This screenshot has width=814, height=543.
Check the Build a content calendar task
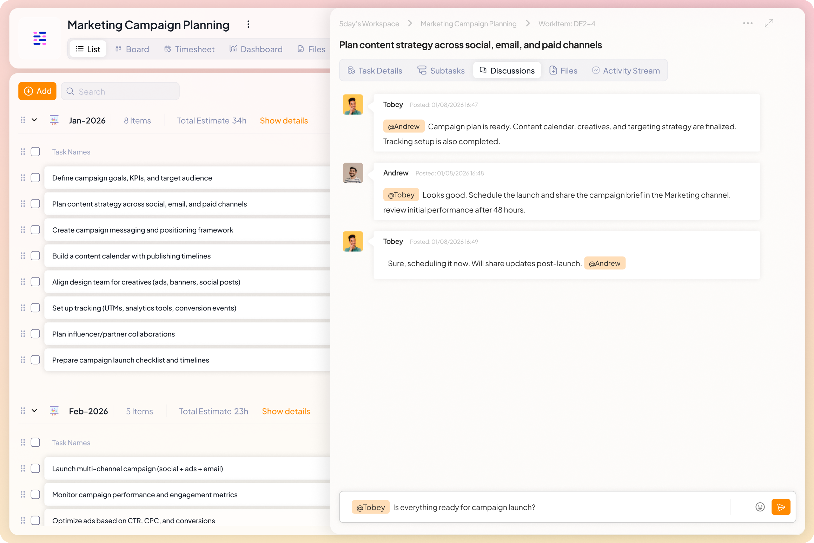coord(35,256)
